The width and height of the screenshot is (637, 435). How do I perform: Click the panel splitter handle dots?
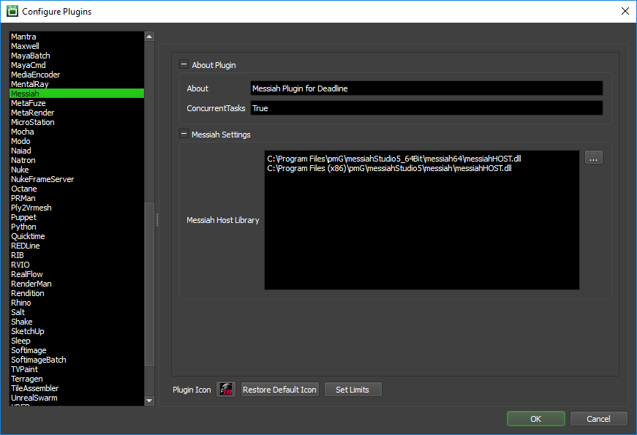pyautogui.click(x=157, y=220)
